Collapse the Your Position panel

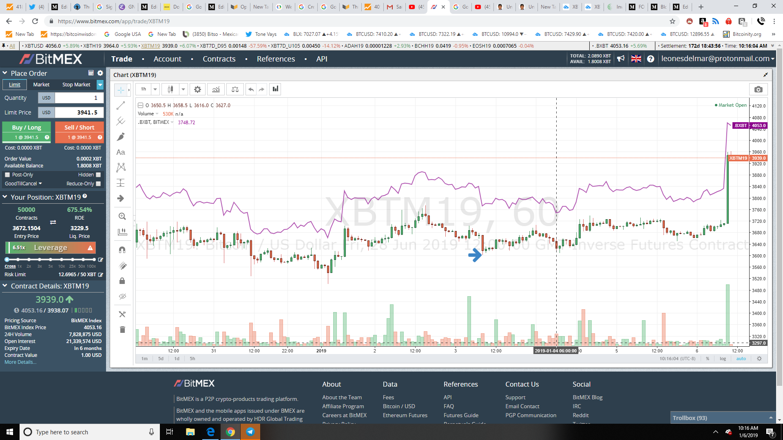5,197
